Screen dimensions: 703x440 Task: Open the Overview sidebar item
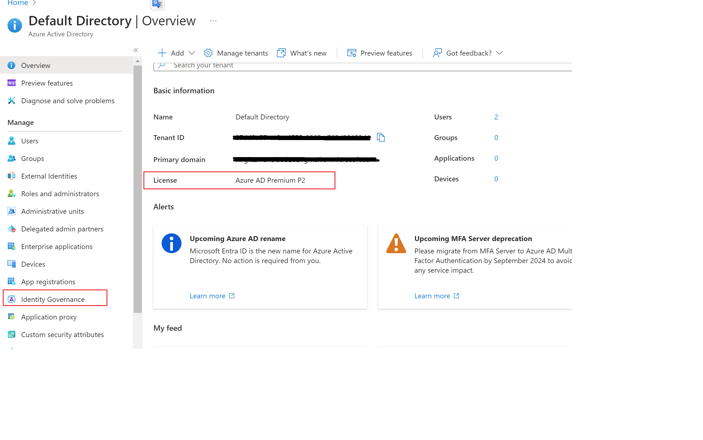click(x=66, y=65)
